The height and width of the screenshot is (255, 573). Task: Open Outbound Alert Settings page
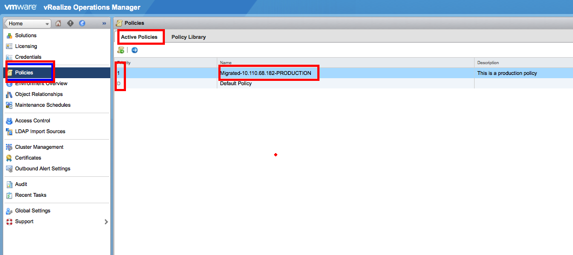(x=43, y=169)
